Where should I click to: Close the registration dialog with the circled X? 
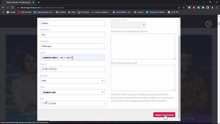[x=208, y=24]
